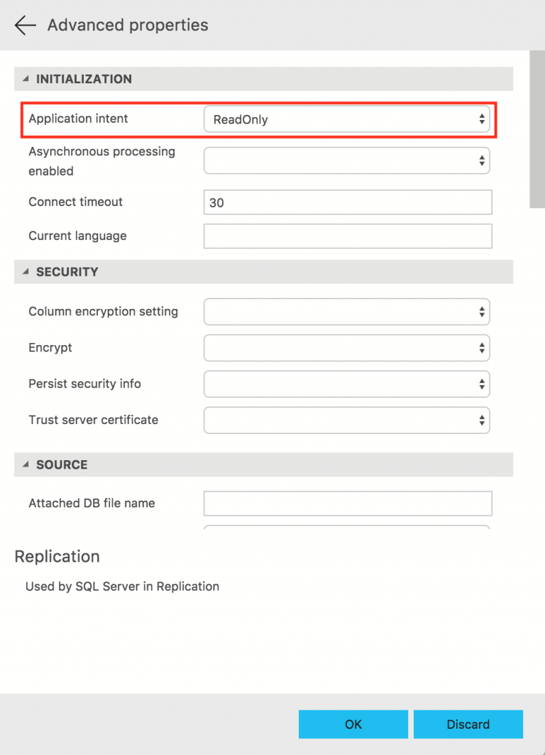Discard changes using the Discard button
The height and width of the screenshot is (755, 545).
tap(468, 724)
